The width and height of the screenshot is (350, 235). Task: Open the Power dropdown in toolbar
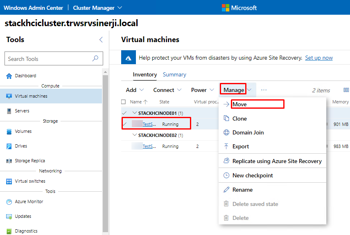(202, 90)
